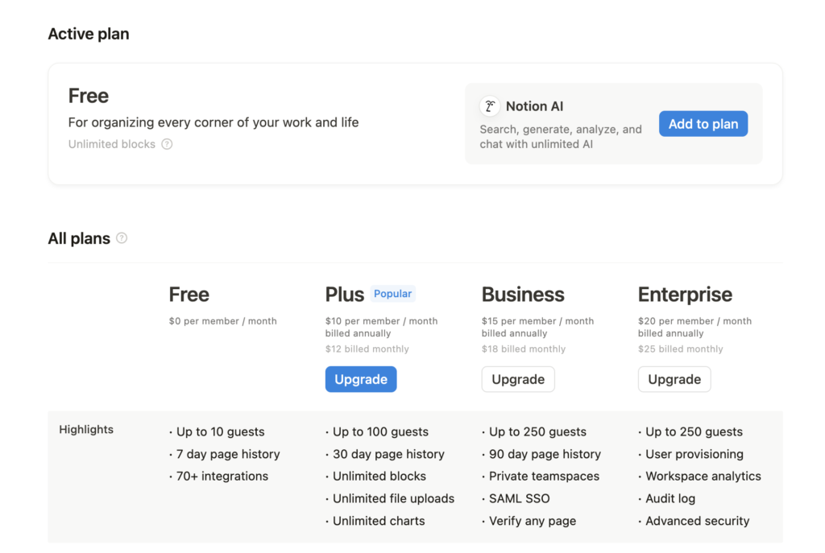Screen dimensions: 825x553
Task: Click Notion AI title text
Action: (534, 106)
